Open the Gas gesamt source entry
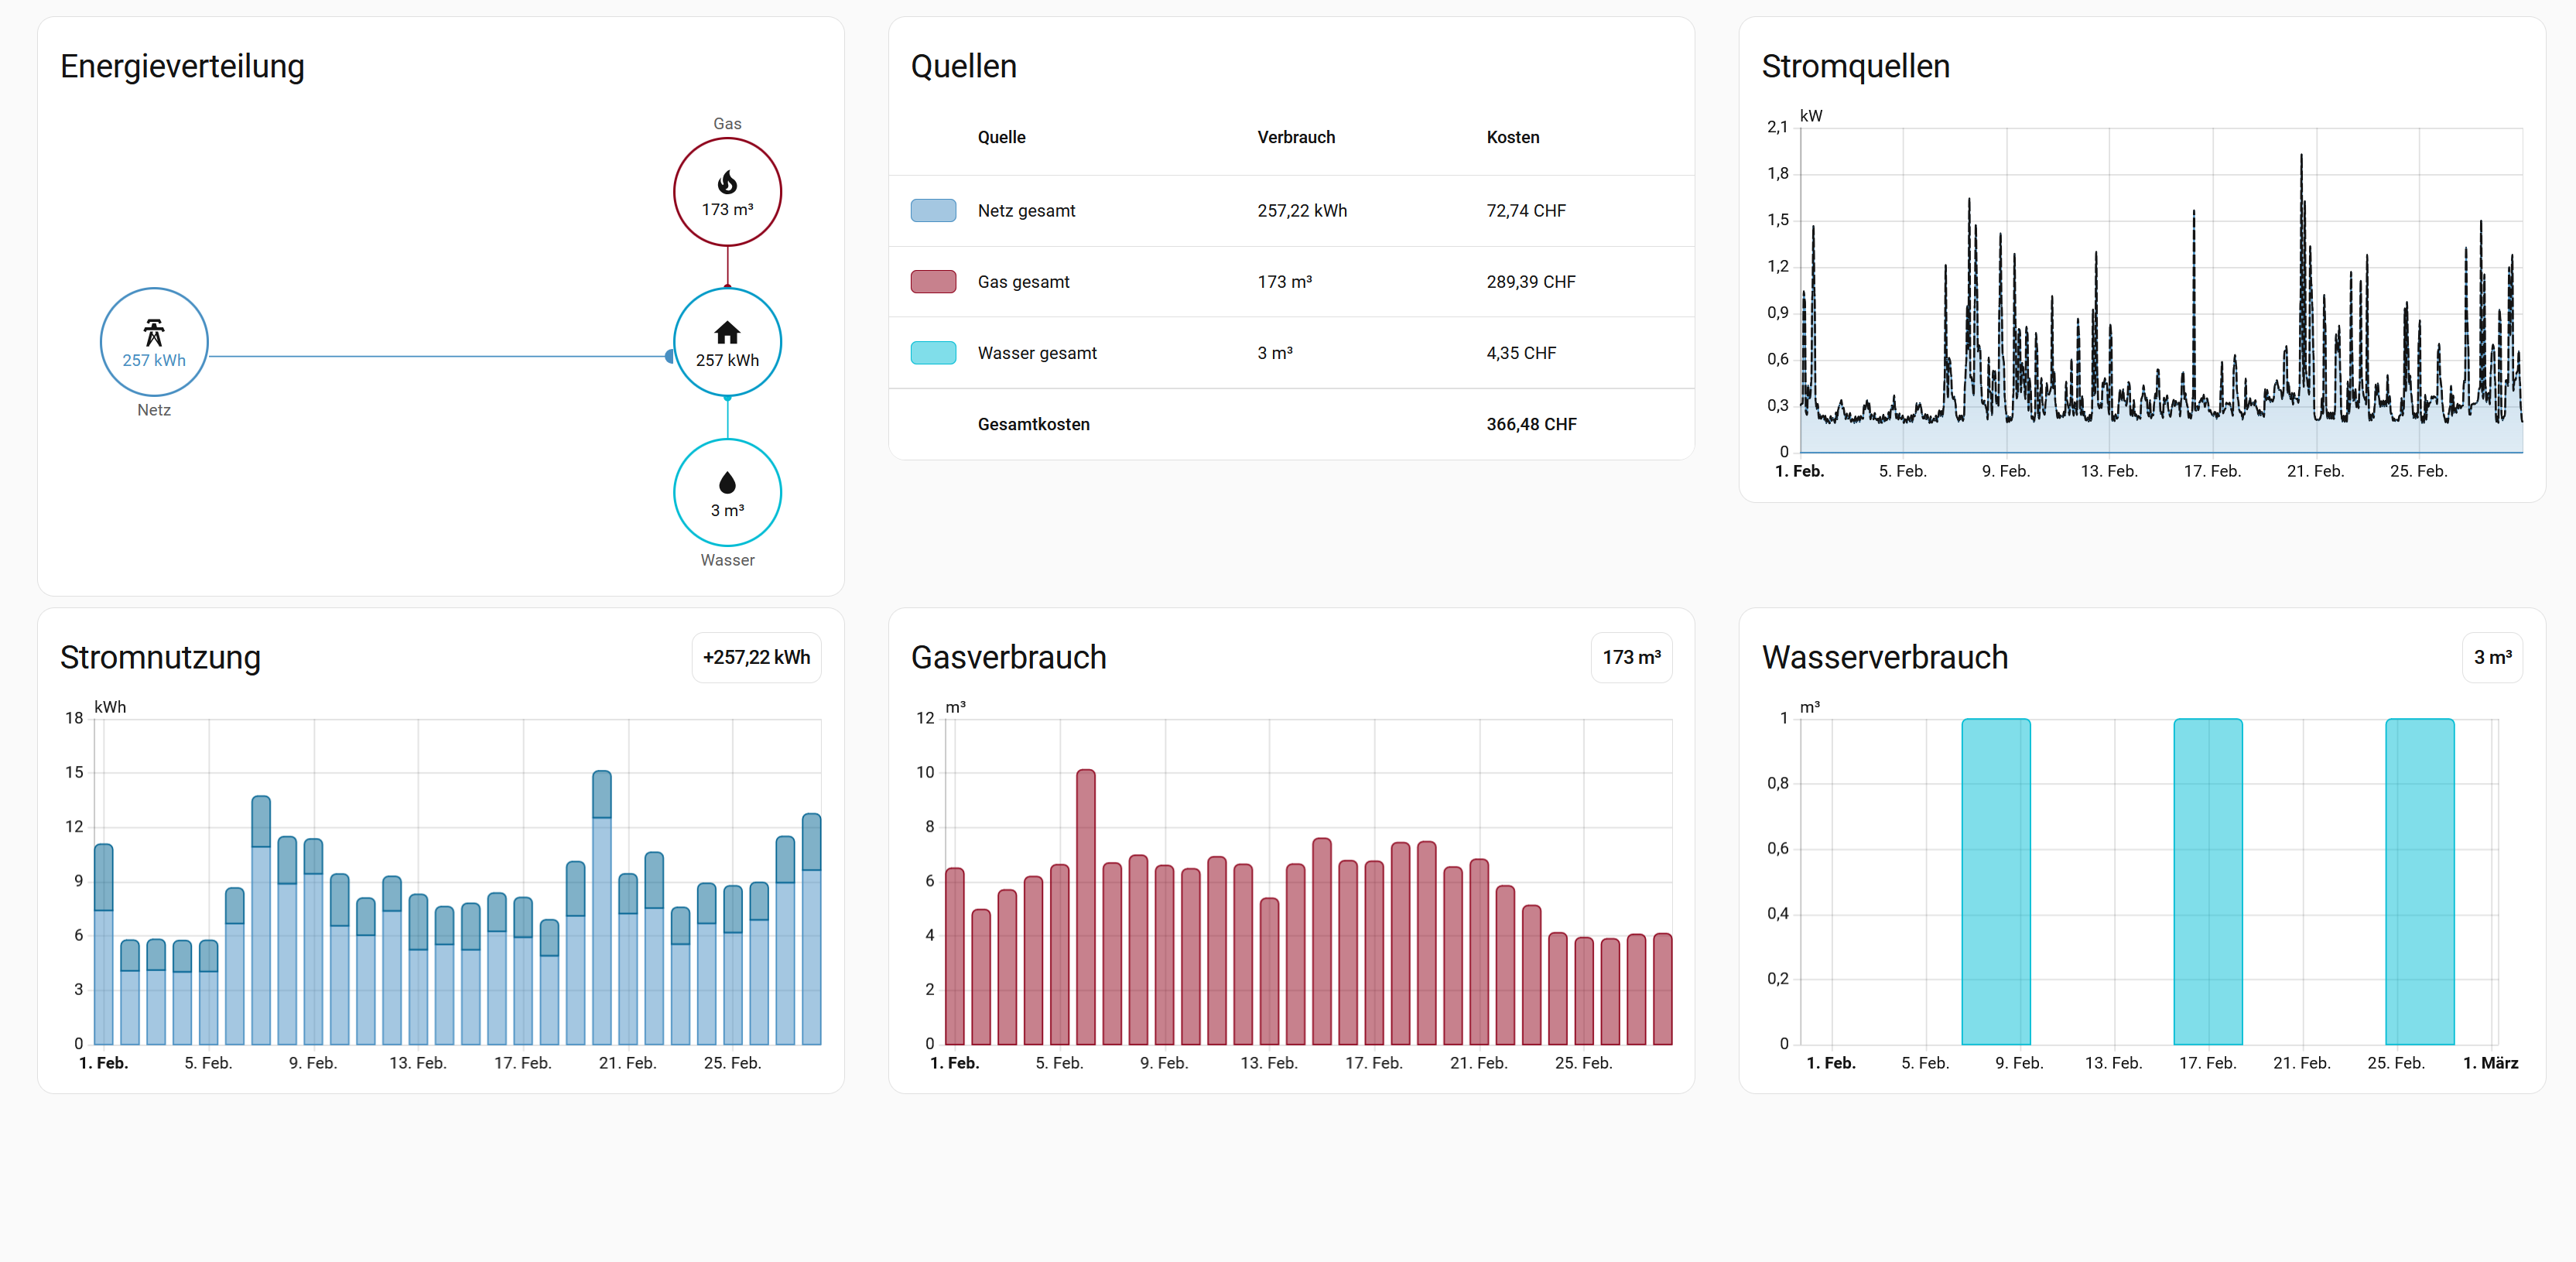Viewport: 2576px width, 1262px height. coord(1023,282)
